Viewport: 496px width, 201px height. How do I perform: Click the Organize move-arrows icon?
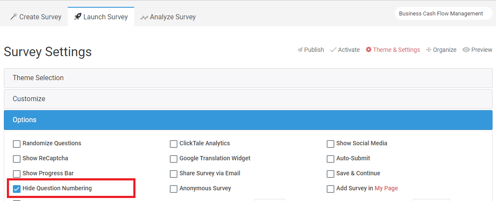click(x=429, y=50)
